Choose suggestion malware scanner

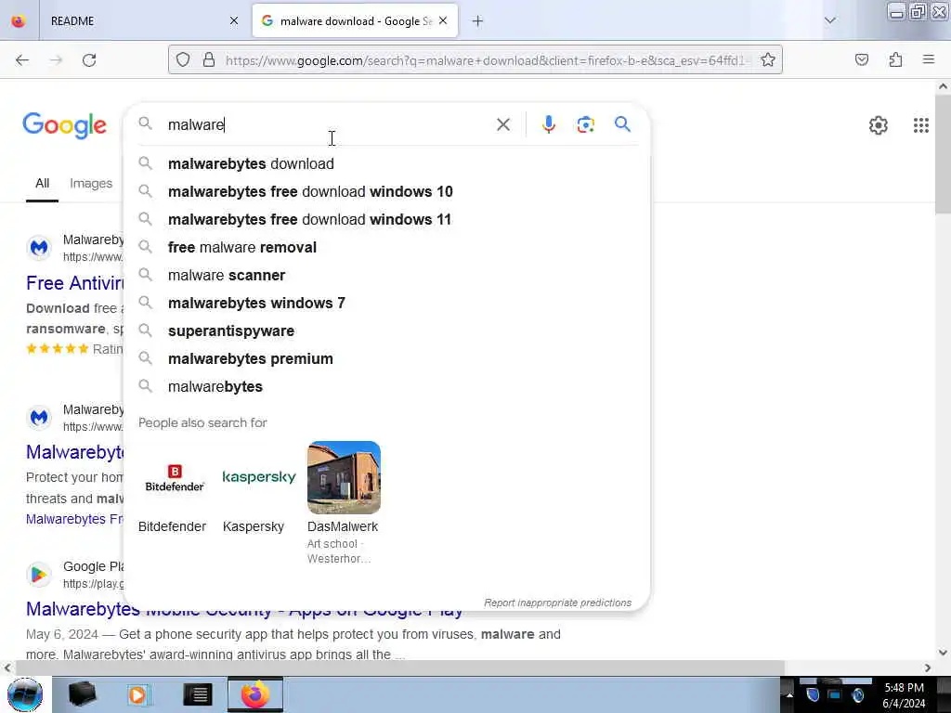click(x=387, y=275)
